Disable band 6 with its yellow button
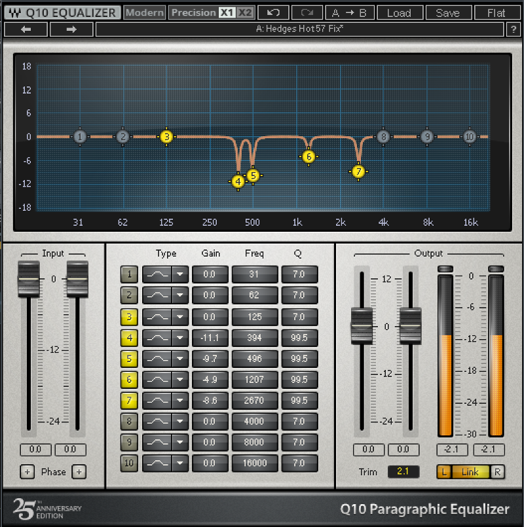 [x=129, y=380]
